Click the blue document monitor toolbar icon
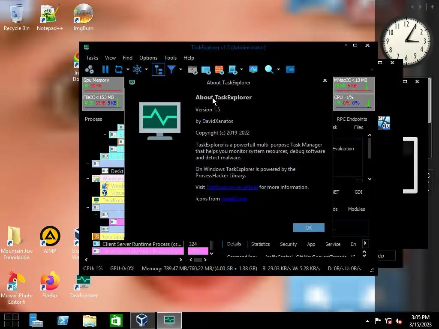 click(233, 70)
